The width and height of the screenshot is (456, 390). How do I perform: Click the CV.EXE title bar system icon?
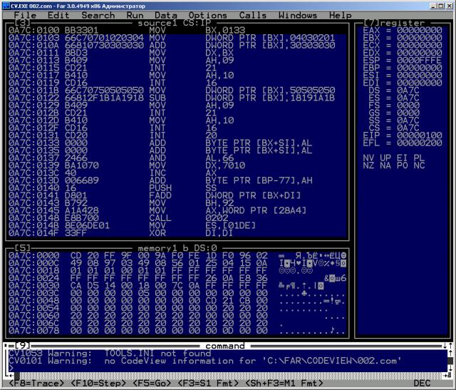(x=6, y=4)
